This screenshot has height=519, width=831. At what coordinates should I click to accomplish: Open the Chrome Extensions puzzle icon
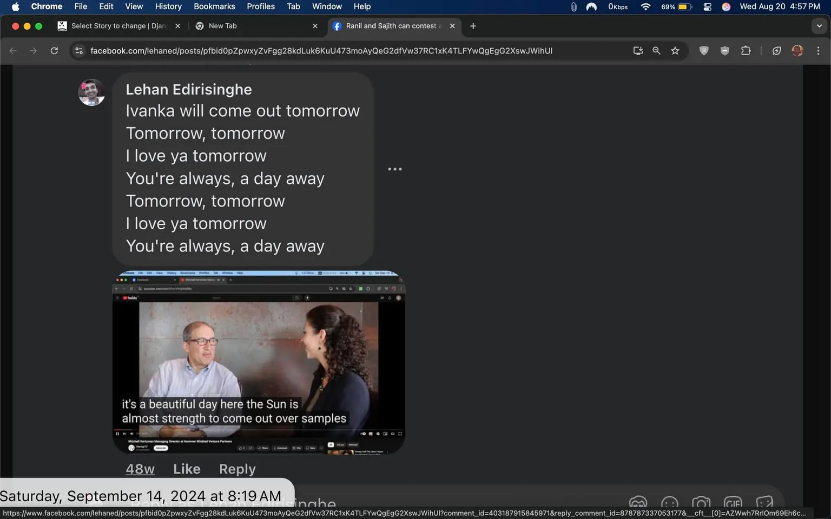click(746, 50)
